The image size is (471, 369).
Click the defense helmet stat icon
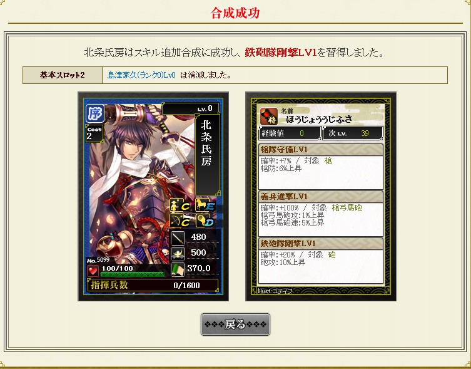[x=178, y=254]
